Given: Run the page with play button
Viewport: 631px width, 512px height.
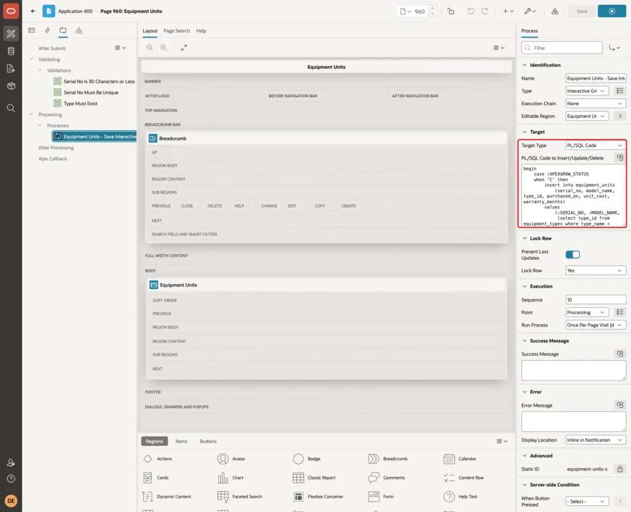Looking at the screenshot, I should (x=612, y=11).
